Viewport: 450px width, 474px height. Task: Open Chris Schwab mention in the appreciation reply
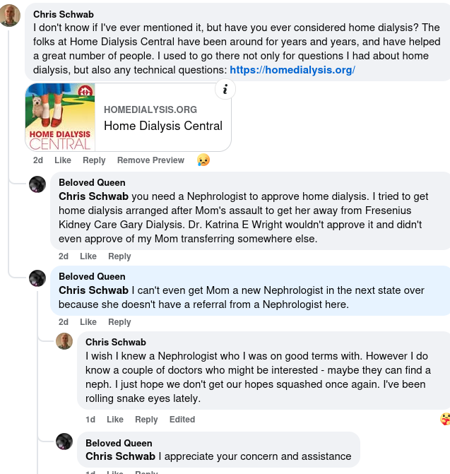120,456
